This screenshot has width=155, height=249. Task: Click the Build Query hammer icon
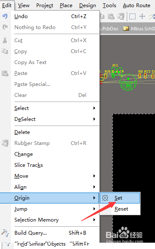[x=5, y=233]
